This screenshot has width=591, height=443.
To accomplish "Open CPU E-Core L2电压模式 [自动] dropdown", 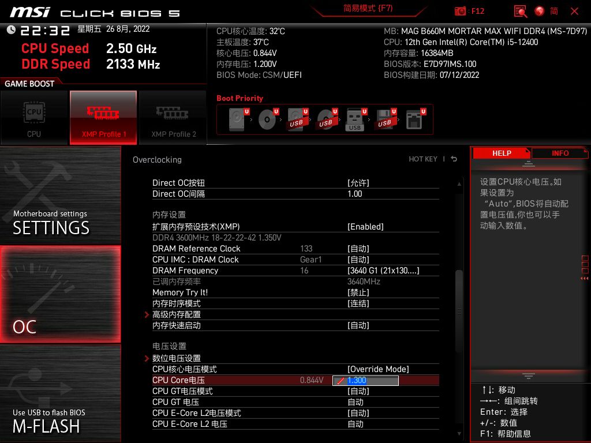I will 358,413.
